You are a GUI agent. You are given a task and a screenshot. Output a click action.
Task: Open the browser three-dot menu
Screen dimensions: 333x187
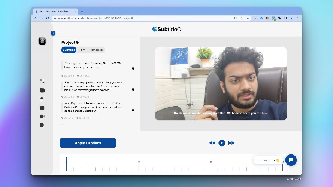click(297, 18)
